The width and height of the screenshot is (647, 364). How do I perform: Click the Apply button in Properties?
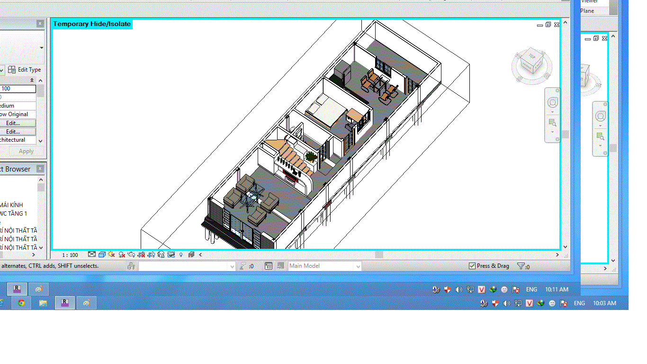coord(26,151)
